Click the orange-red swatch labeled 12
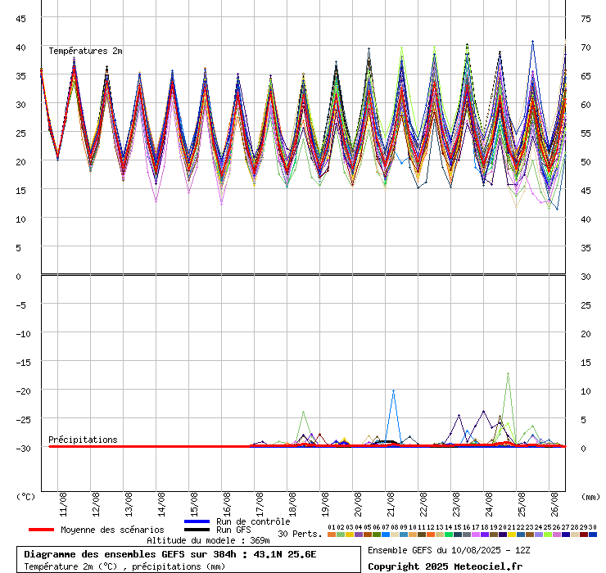 (x=431, y=535)
